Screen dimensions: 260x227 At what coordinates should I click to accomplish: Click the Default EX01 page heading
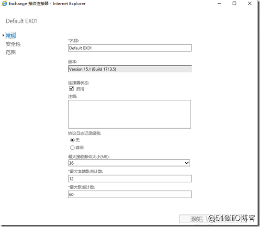pyautogui.click(x=22, y=21)
